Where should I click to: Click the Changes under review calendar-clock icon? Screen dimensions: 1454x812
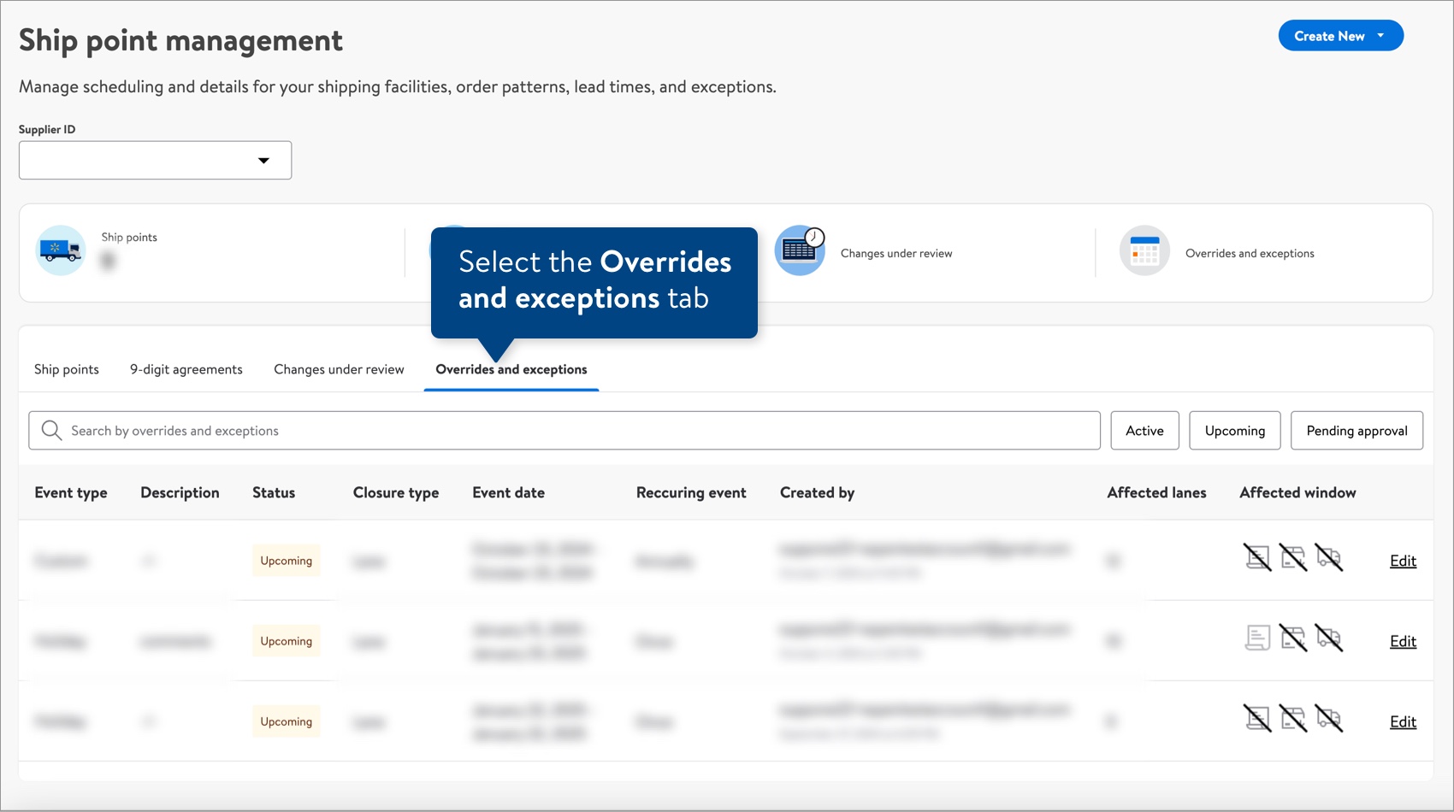800,250
